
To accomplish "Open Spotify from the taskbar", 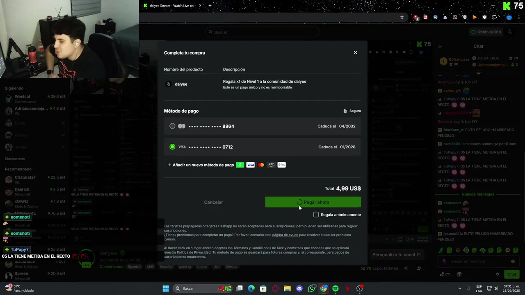I will [336, 288].
